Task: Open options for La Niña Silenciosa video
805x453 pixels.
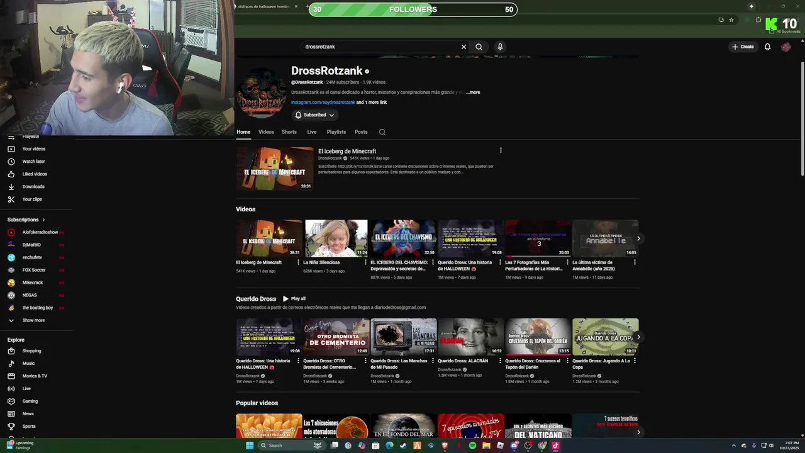Action: [365, 262]
